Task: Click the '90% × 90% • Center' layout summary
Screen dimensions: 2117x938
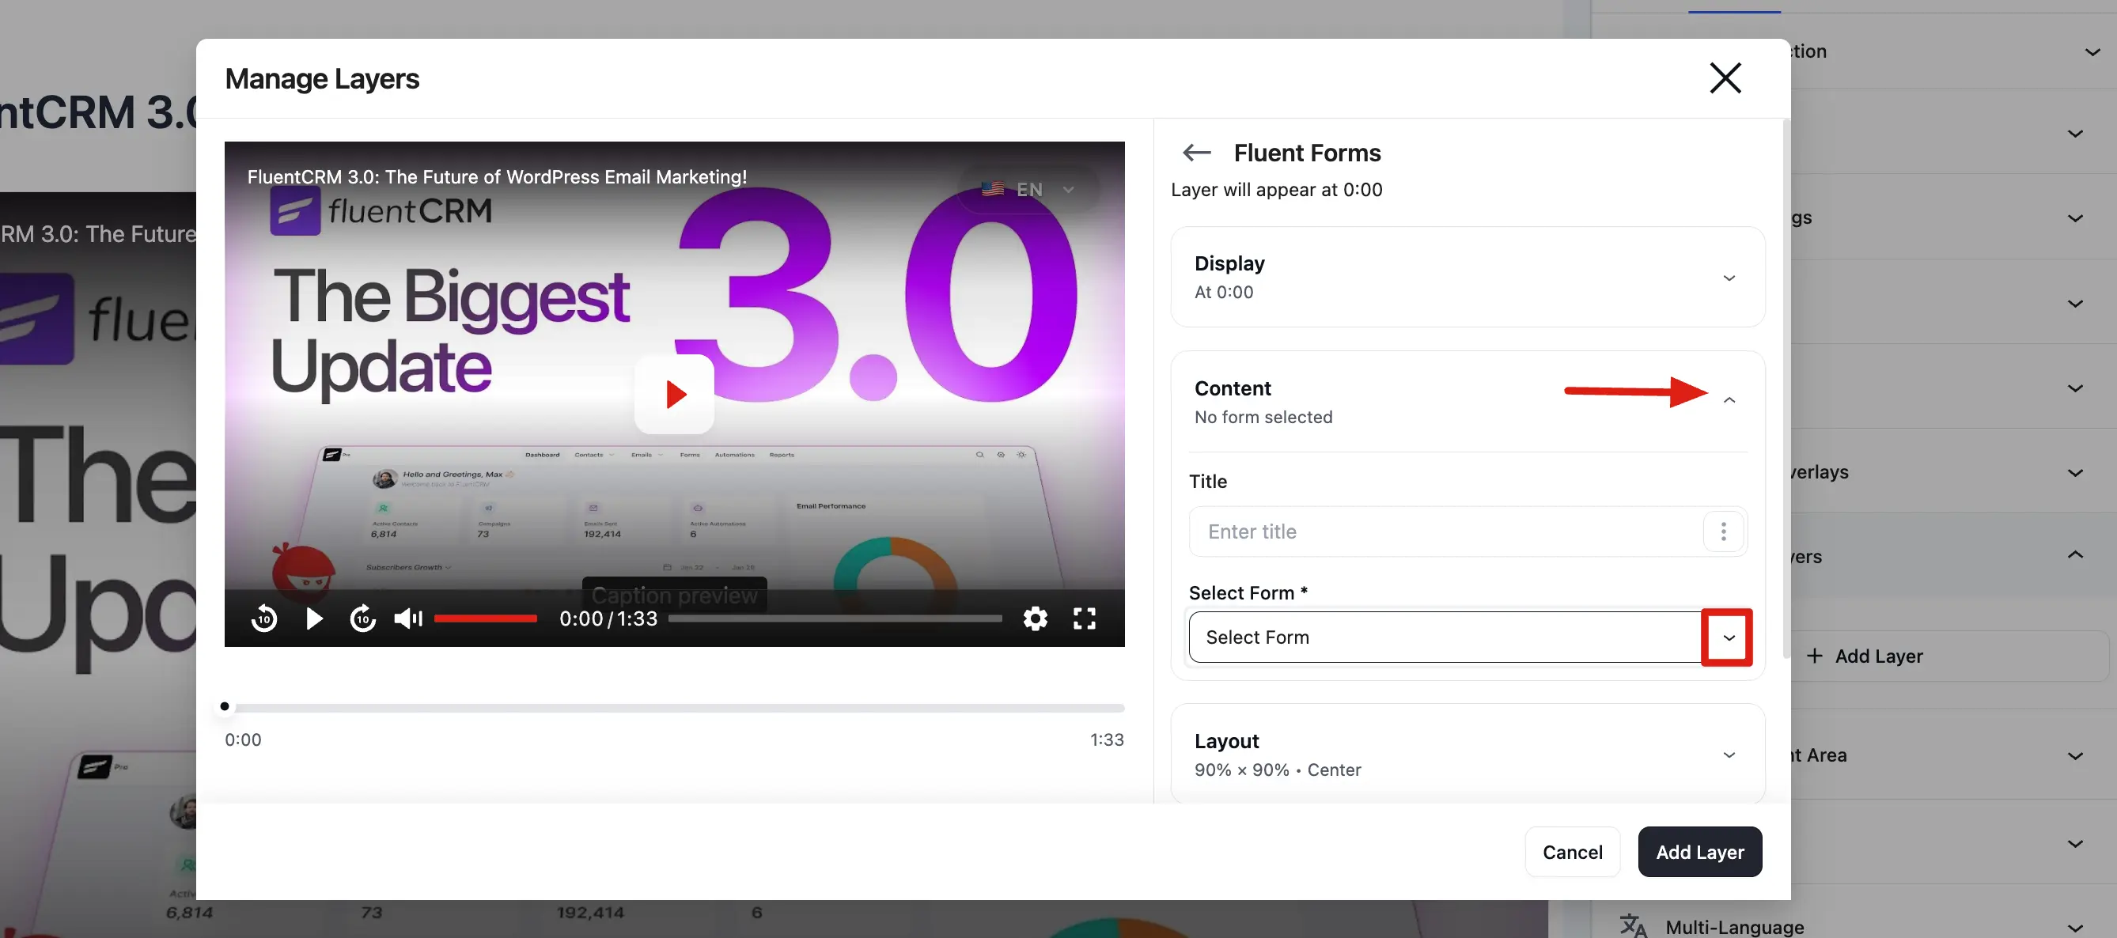Action: pos(1277,770)
